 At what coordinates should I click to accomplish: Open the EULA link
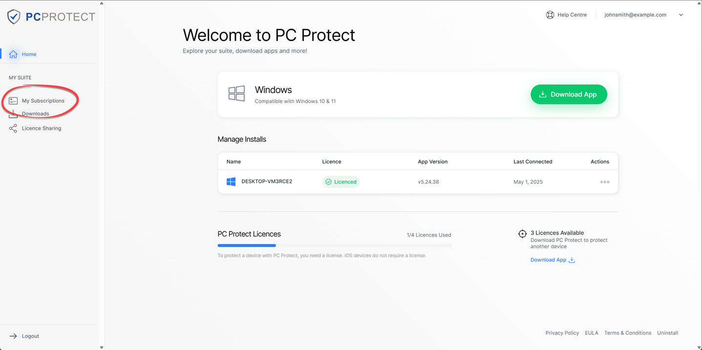[x=592, y=333]
